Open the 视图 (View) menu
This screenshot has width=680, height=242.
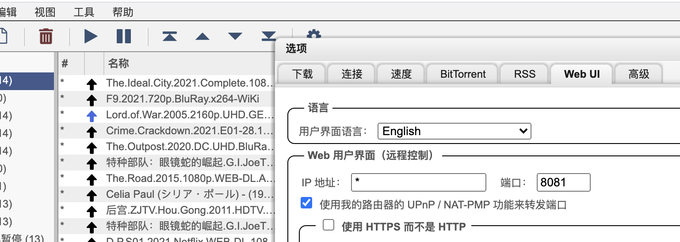[45, 12]
